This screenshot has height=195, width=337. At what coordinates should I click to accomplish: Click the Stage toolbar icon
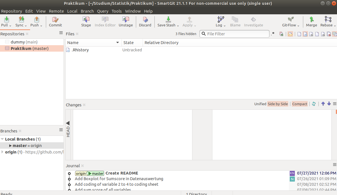pyautogui.click(x=86, y=20)
